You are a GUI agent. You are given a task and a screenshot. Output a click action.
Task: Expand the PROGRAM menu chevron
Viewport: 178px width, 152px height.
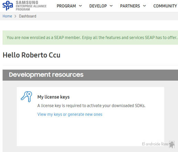80,6
